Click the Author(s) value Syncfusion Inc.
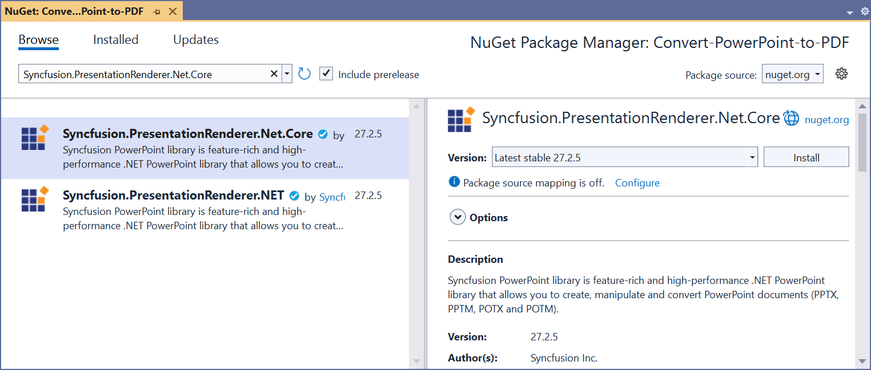871x370 pixels. 564,358
